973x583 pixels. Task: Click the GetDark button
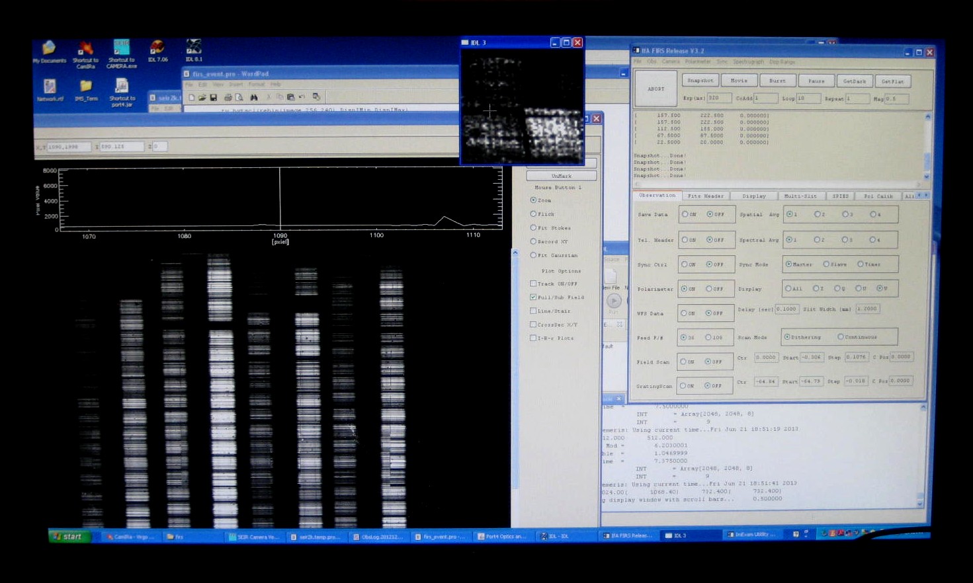(855, 81)
